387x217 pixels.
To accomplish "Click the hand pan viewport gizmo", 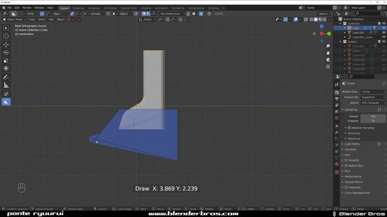I will (x=328, y=53).
